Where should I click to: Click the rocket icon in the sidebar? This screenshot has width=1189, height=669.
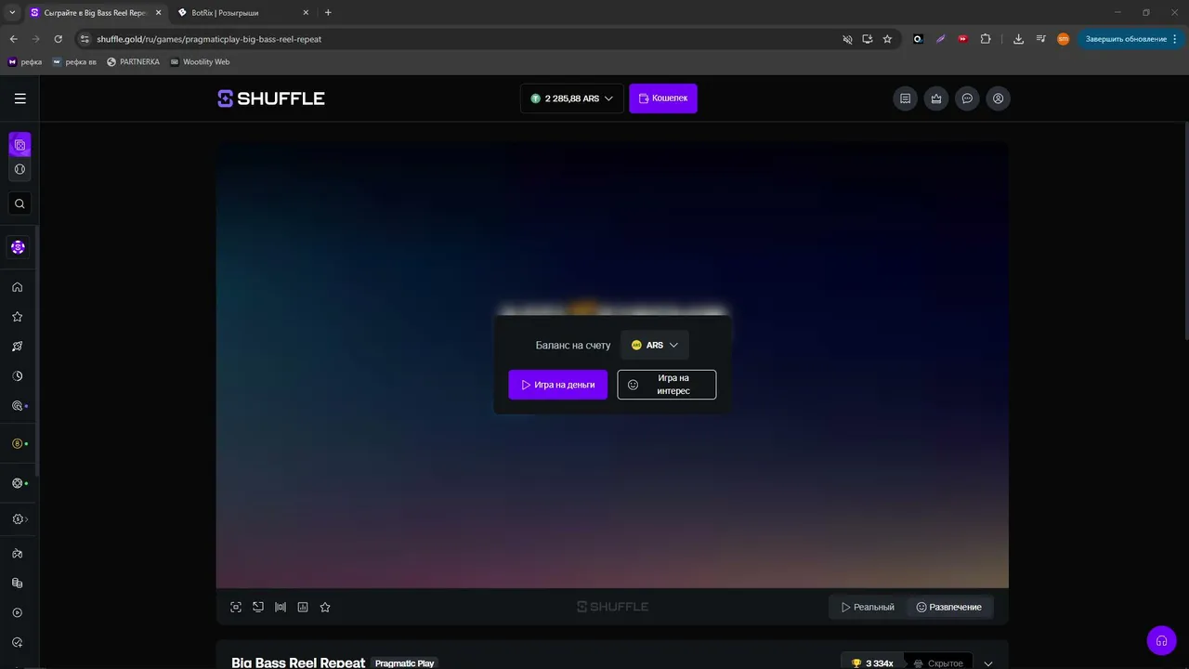pyautogui.click(x=17, y=347)
